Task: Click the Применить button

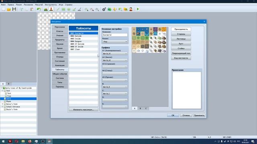Action: point(199,115)
